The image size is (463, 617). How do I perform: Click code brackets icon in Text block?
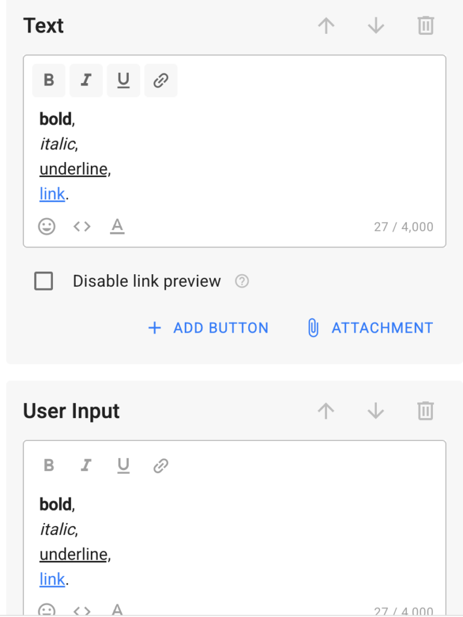coord(82,227)
